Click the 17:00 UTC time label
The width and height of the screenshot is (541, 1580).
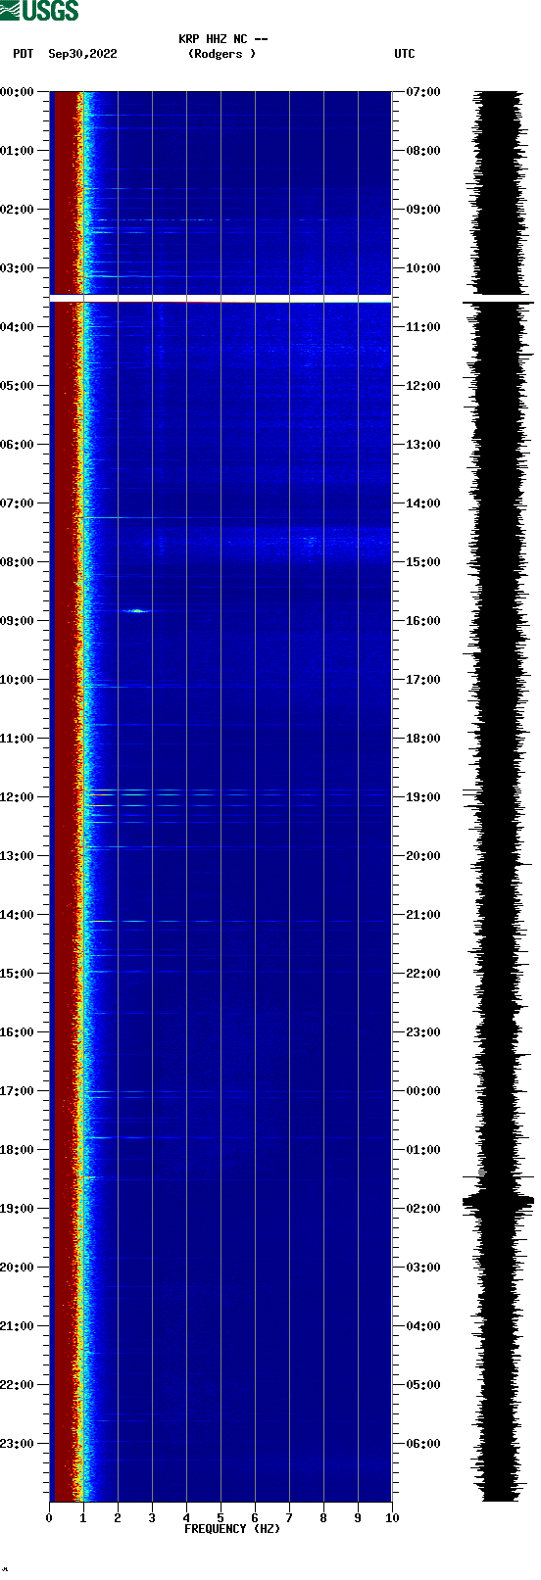coord(423,680)
